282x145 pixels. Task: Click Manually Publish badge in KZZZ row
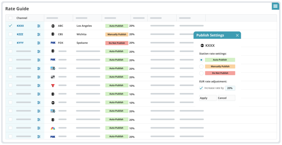[117, 35]
